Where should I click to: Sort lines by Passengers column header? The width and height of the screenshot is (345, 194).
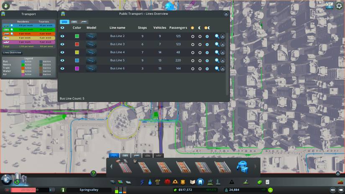[178, 28]
